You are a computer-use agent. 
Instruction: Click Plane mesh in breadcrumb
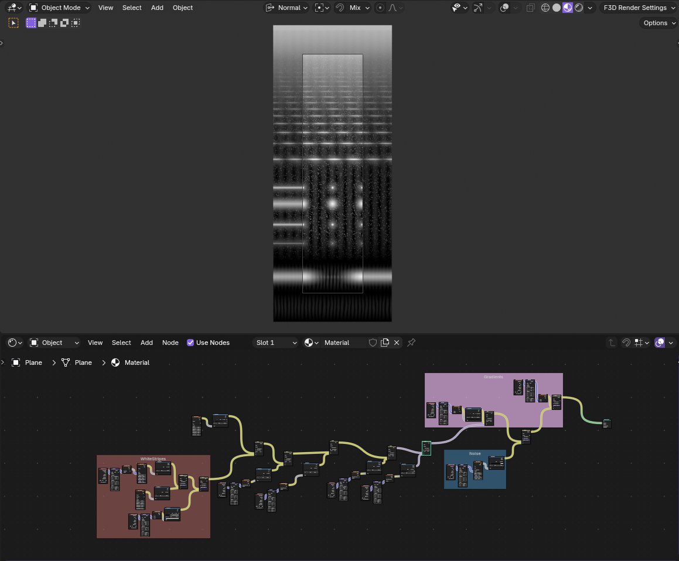click(77, 362)
